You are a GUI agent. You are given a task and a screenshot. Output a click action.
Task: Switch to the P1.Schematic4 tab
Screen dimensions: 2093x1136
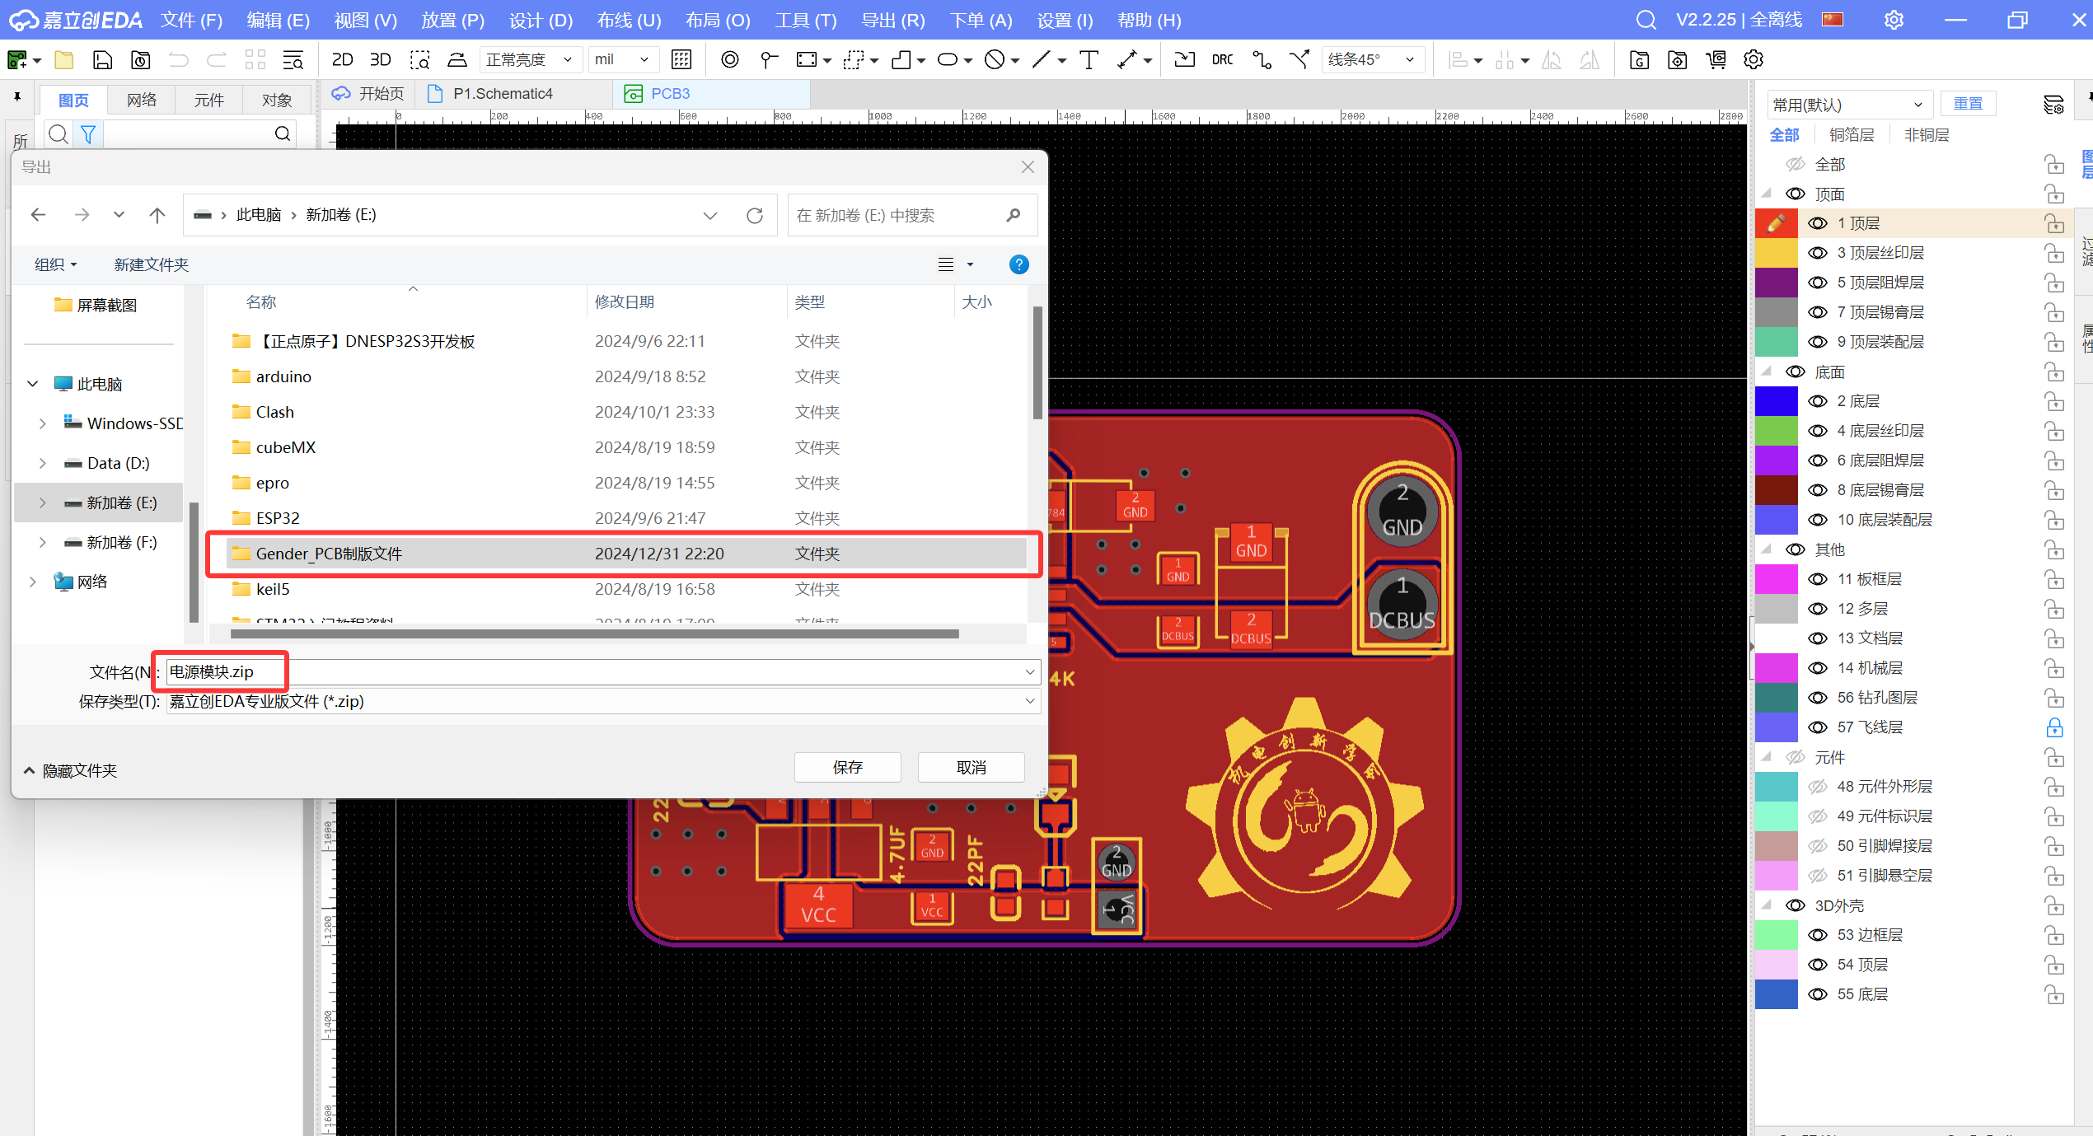coord(503,94)
